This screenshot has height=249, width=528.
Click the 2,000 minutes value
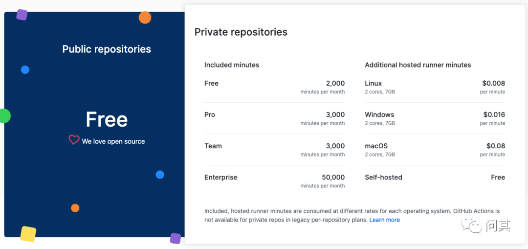pyautogui.click(x=335, y=84)
